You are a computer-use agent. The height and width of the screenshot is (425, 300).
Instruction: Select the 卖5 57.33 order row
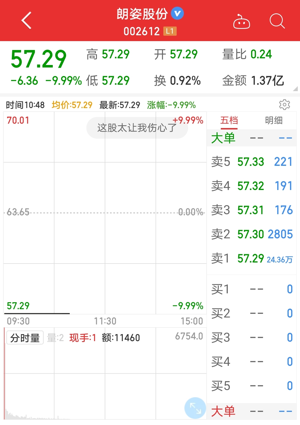[x=252, y=162]
